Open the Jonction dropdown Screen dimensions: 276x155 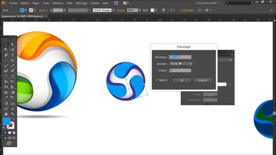[x=181, y=64]
